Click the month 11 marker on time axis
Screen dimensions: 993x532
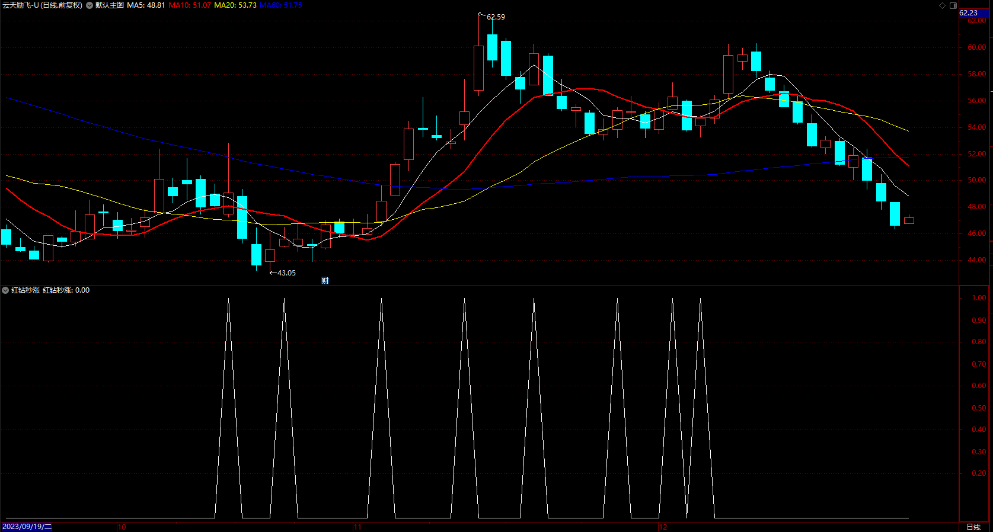(x=357, y=527)
